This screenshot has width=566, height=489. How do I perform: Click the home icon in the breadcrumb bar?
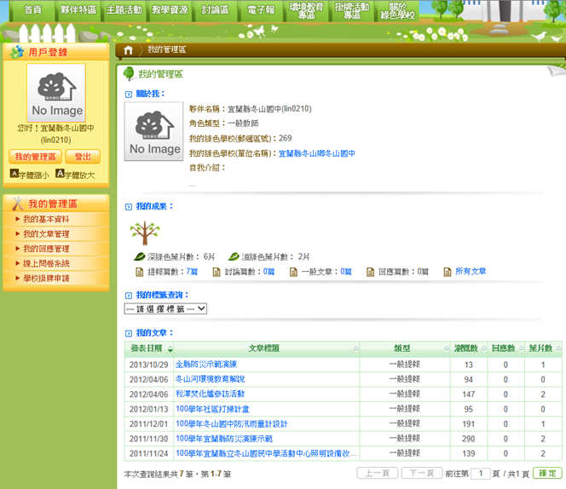point(129,50)
